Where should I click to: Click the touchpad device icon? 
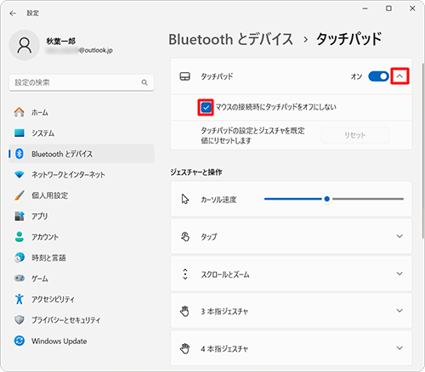pyautogui.click(x=185, y=76)
